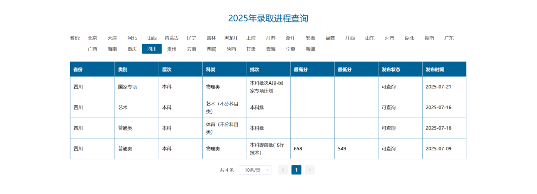This screenshot has height=194, width=537.
Task: Switch province to 福建
Action: point(331,38)
